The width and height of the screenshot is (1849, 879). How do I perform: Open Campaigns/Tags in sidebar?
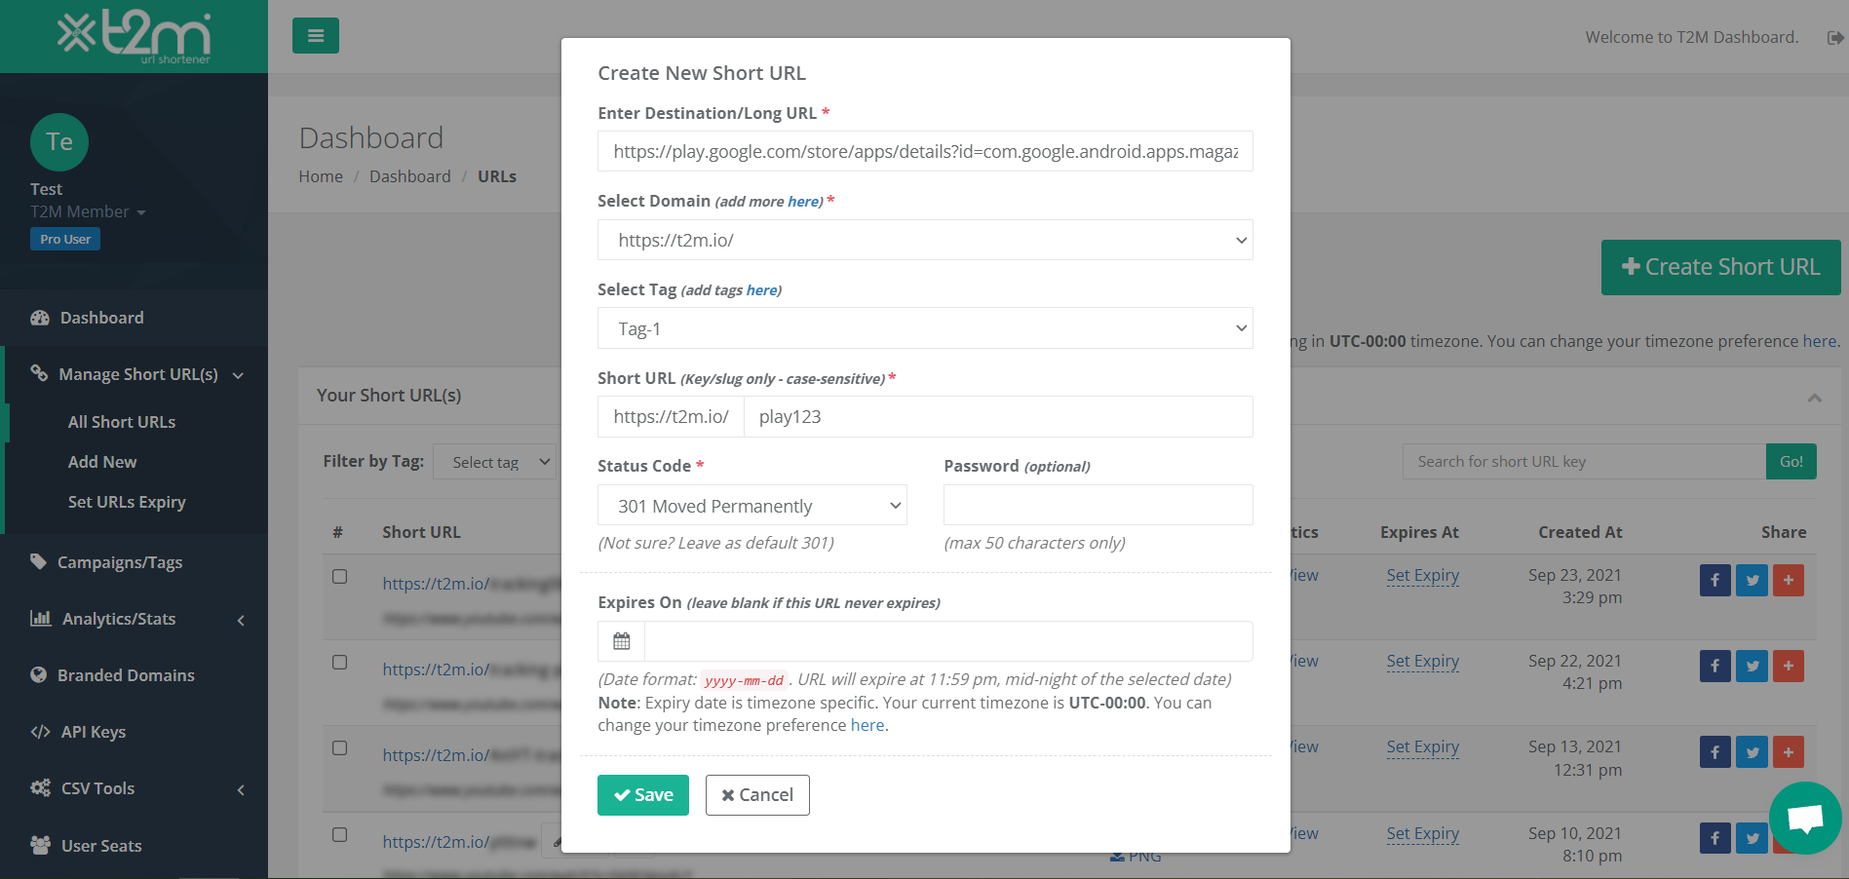120,562
